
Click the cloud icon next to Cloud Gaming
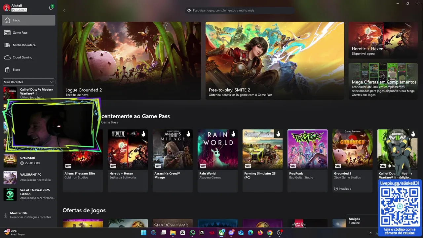coord(7,58)
